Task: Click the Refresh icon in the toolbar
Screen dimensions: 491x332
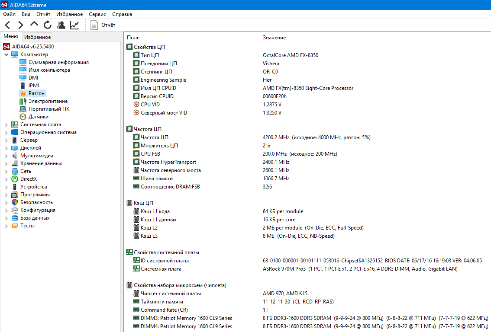Action: pos(48,25)
